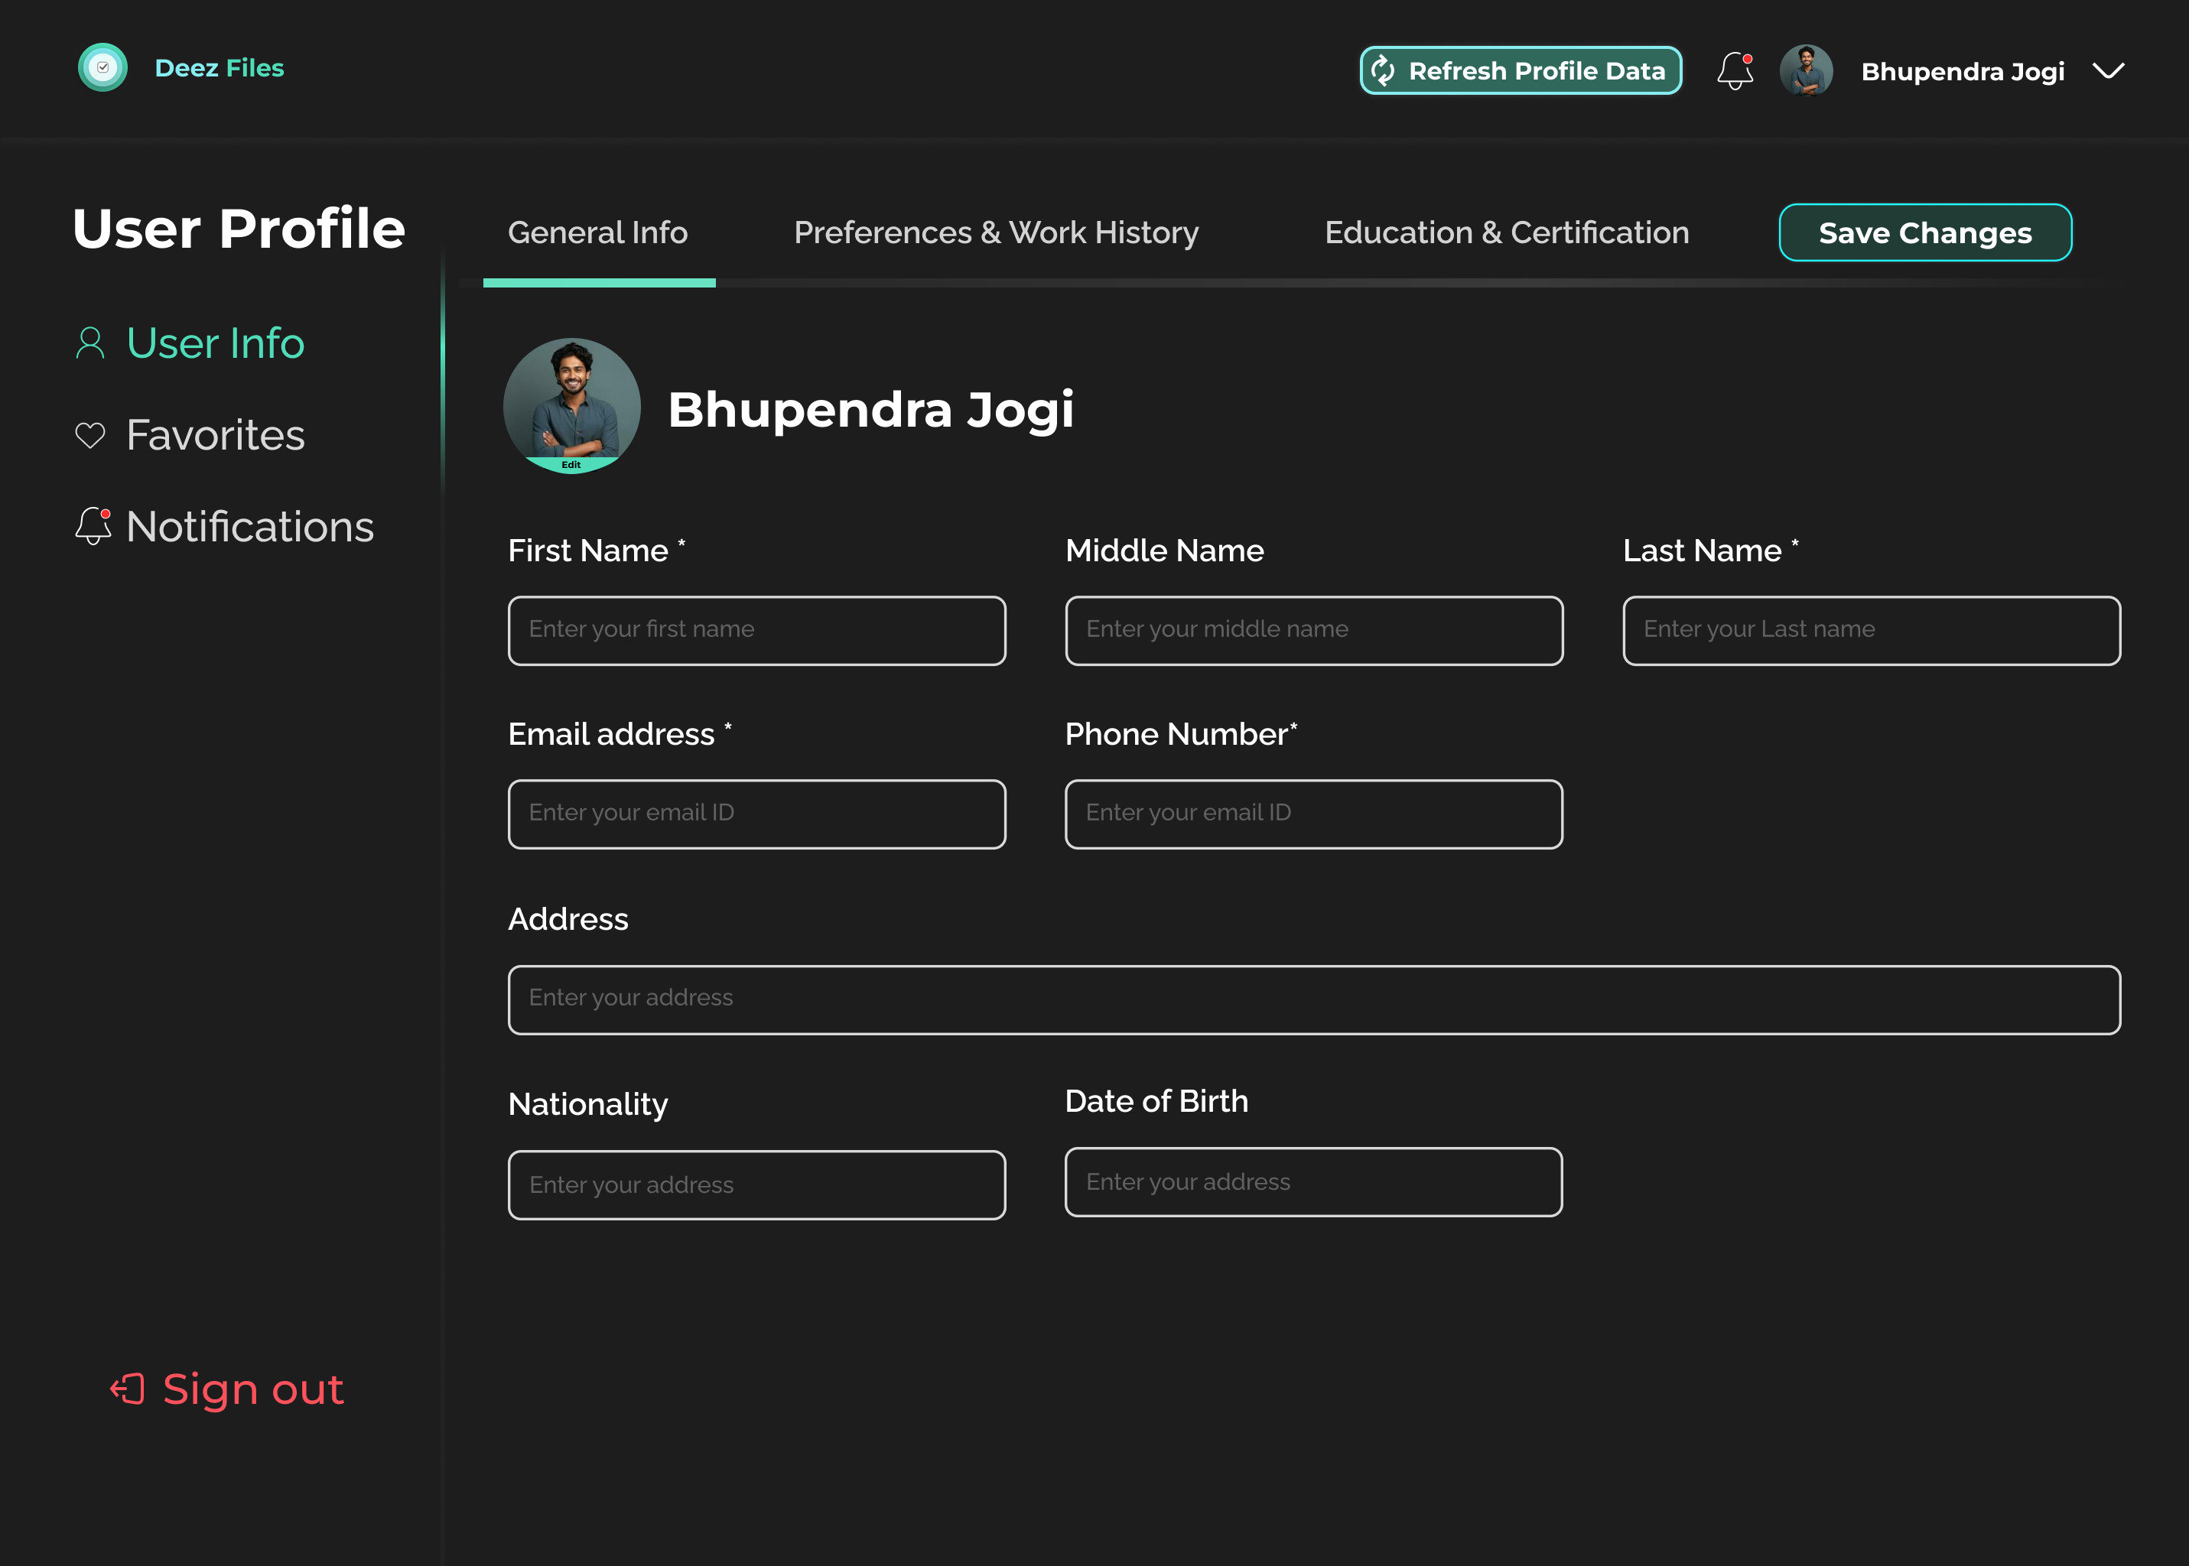Viewport: 2189px width, 1566px height.
Task: Click the User Info person icon
Action: click(89, 343)
